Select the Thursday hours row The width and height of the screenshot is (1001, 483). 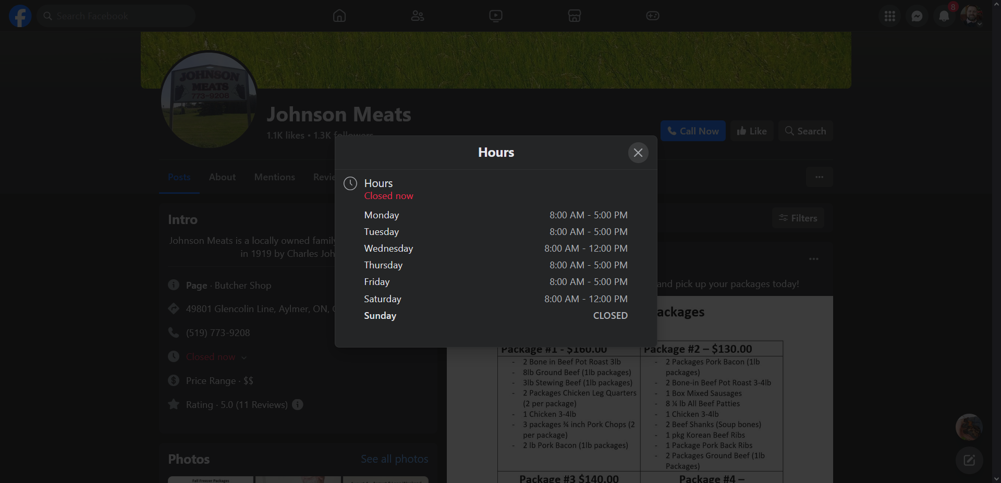[496, 265]
